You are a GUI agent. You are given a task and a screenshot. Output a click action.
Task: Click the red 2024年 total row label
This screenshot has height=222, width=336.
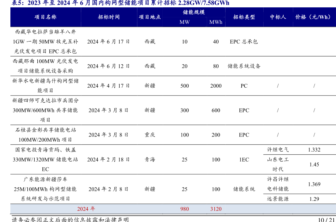tap(86, 209)
